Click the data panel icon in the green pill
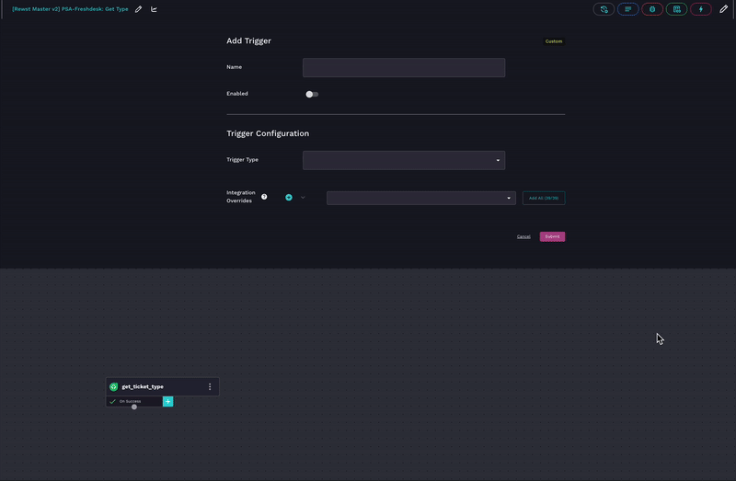Image resolution: width=736 pixels, height=481 pixels. tap(676, 9)
